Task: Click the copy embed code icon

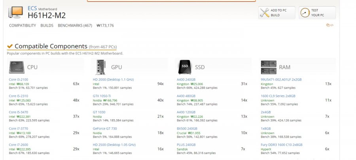Action: pyautogui.click(x=329, y=25)
